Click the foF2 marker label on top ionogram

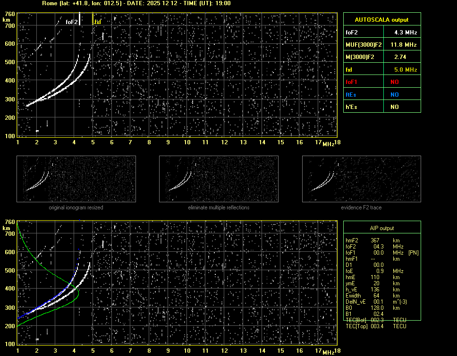click(x=72, y=22)
